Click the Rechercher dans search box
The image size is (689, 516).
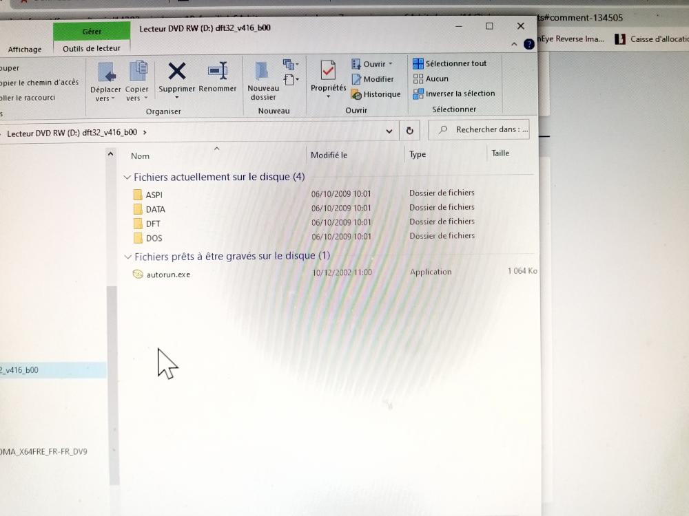[x=479, y=129]
